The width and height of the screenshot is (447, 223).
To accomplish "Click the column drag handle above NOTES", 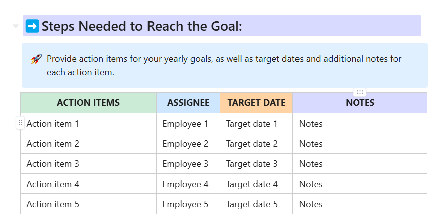I will [360, 92].
